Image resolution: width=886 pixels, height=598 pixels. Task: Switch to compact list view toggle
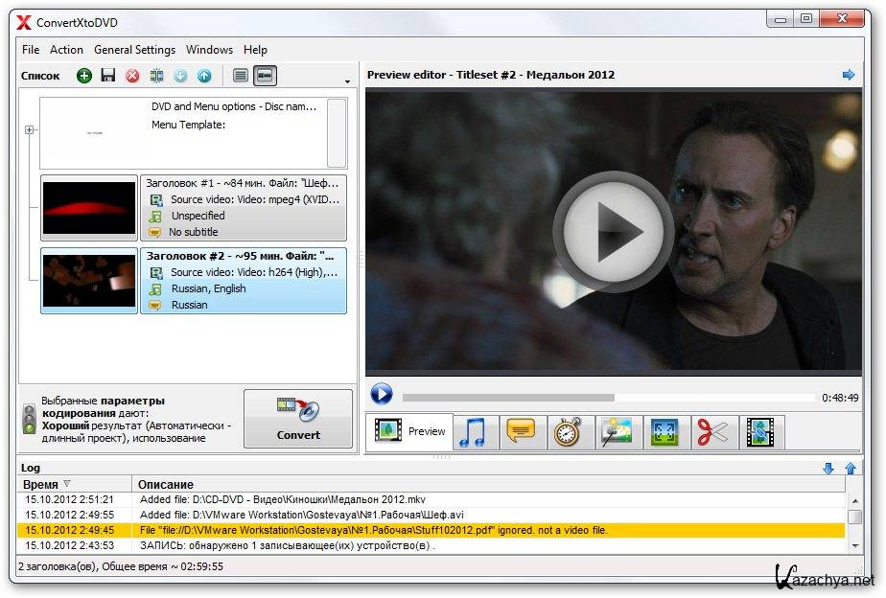(241, 76)
